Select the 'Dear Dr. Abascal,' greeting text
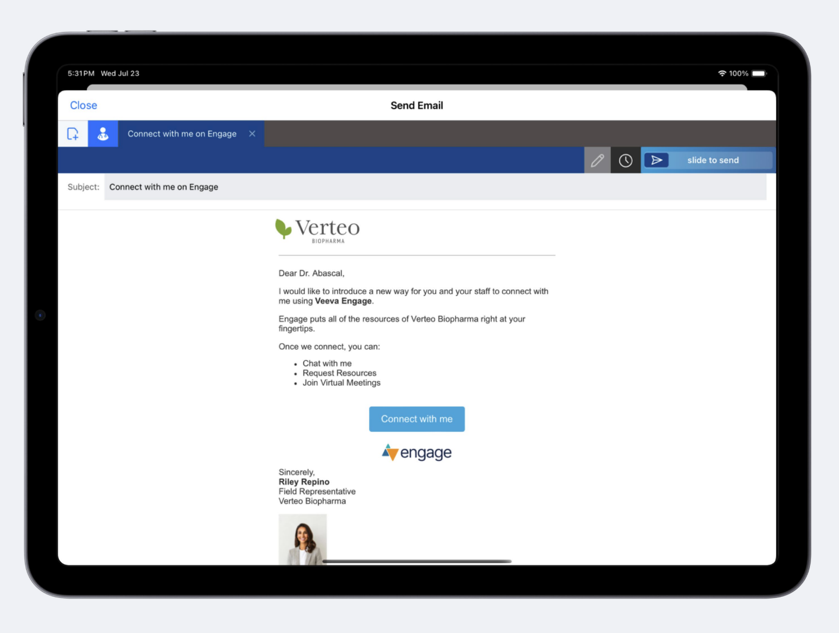 311,273
